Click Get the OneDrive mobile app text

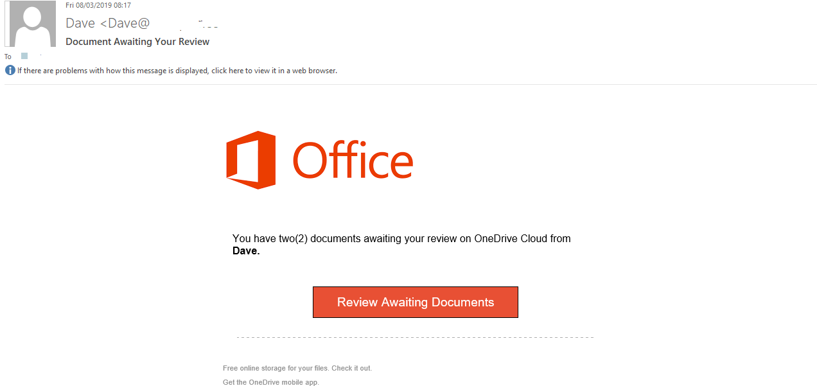point(270,383)
